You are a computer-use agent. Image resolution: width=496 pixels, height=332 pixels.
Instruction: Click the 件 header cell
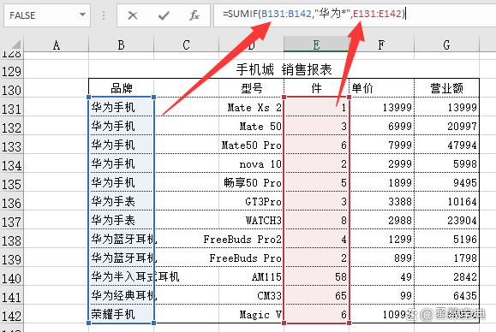pos(316,88)
